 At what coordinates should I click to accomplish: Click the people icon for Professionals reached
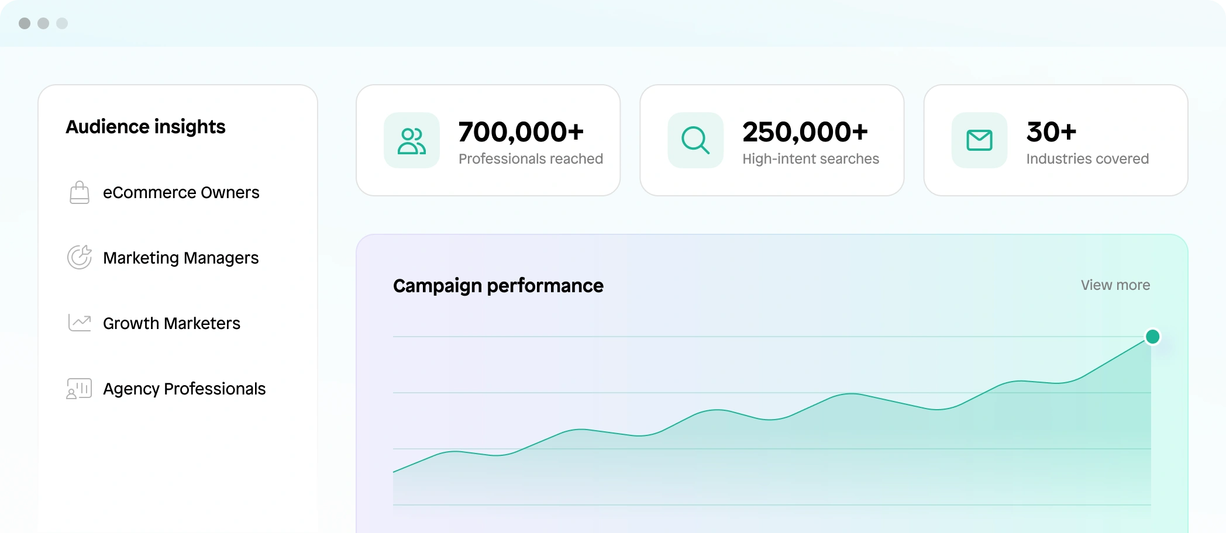(412, 140)
